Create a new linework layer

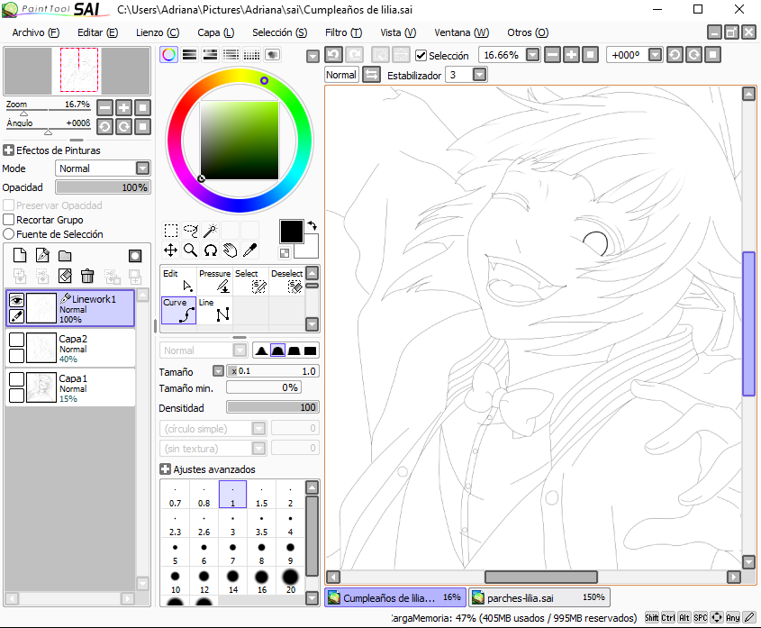pyautogui.click(x=42, y=256)
